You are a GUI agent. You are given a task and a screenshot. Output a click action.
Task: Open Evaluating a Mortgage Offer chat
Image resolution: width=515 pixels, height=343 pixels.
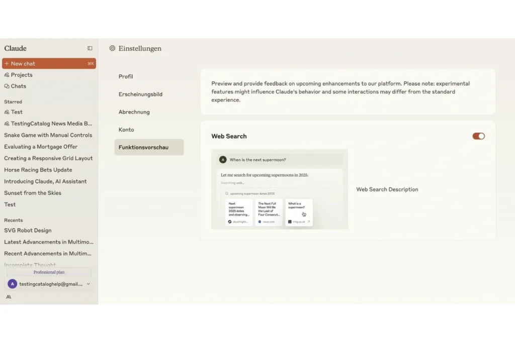point(41,147)
